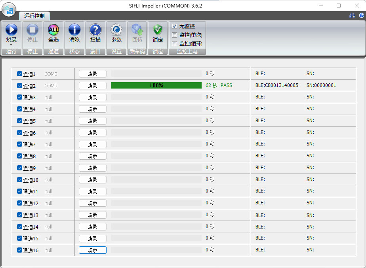The height and width of the screenshot is (268, 366).
Task: Open 参数 (parameters) settings icon
Action: click(x=116, y=30)
